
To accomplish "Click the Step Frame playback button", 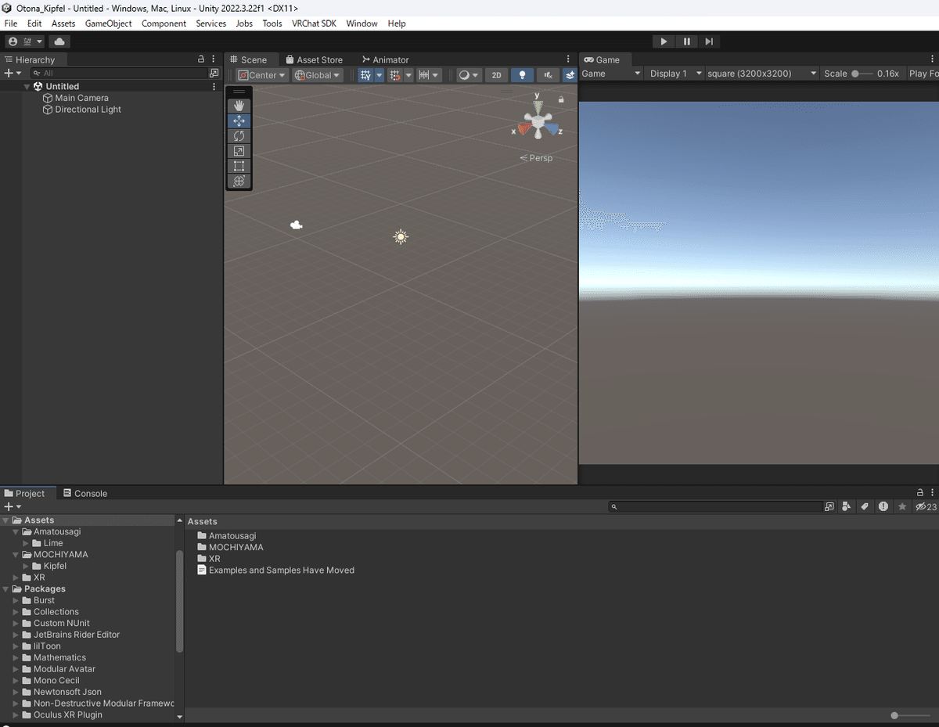I will (710, 41).
